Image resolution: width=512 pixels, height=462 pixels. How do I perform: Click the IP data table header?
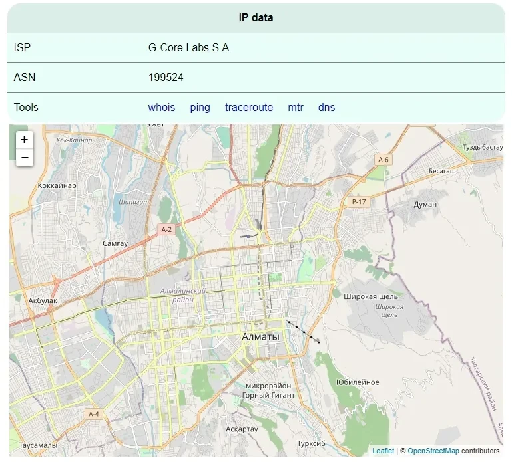[256, 18]
